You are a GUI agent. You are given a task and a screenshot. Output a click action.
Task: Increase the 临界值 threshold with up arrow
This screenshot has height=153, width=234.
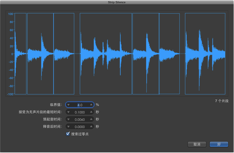pyautogui.click(x=91, y=105)
